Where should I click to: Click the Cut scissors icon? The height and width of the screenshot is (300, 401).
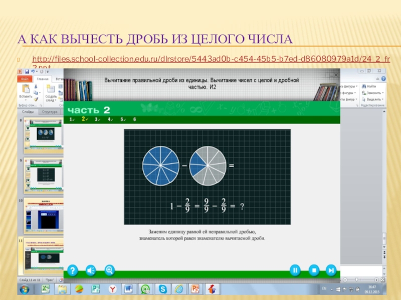[36, 86]
